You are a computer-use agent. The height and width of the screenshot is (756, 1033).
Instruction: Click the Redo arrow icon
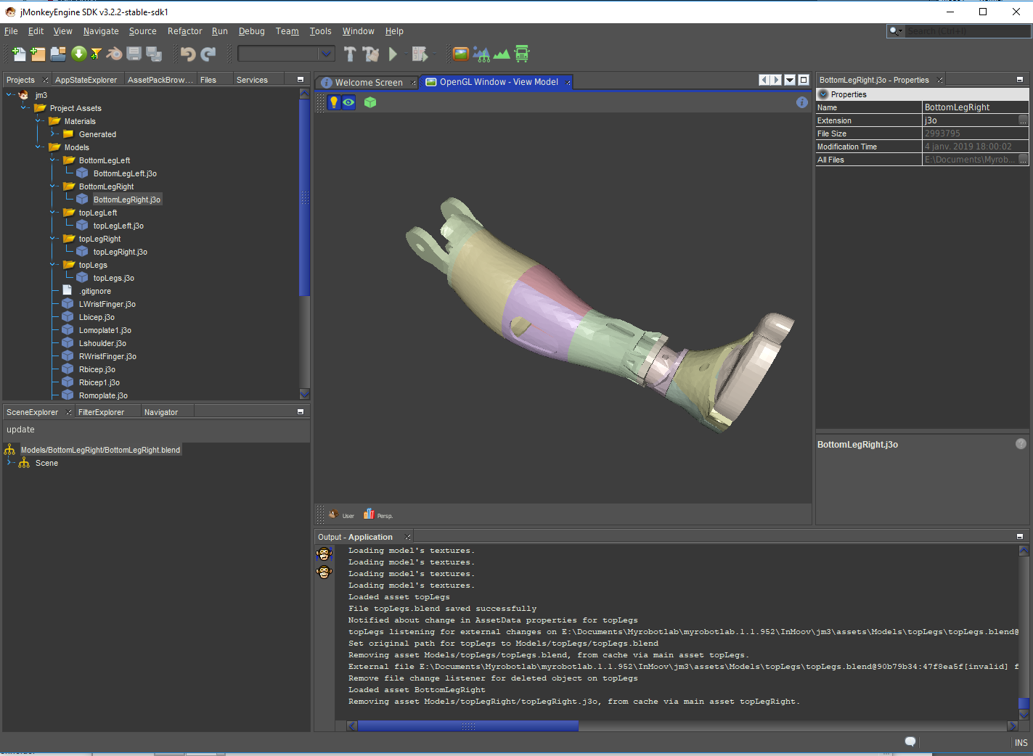pyautogui.click(x=208, y=54)
